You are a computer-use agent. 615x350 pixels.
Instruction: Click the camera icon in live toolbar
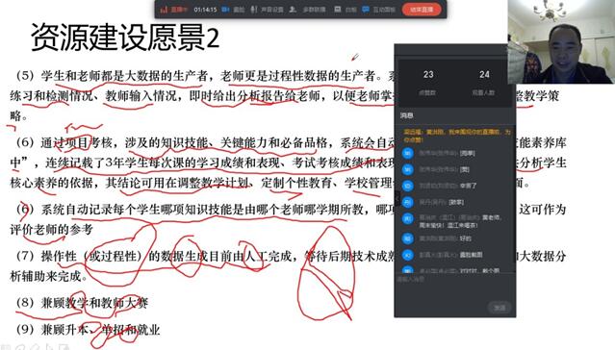click(225, 10)
